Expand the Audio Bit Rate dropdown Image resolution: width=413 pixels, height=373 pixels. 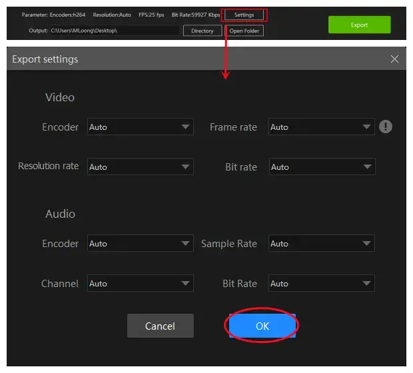coord(321,284)
